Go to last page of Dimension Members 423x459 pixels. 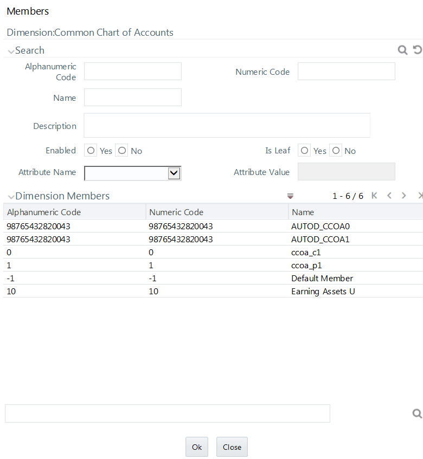coord(421,196)
